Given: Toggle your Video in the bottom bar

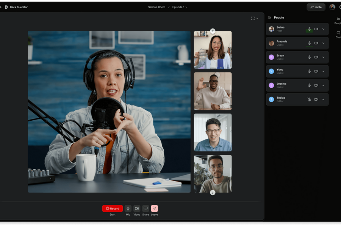Looking at the screenshot, I should (x=137, y=208).
